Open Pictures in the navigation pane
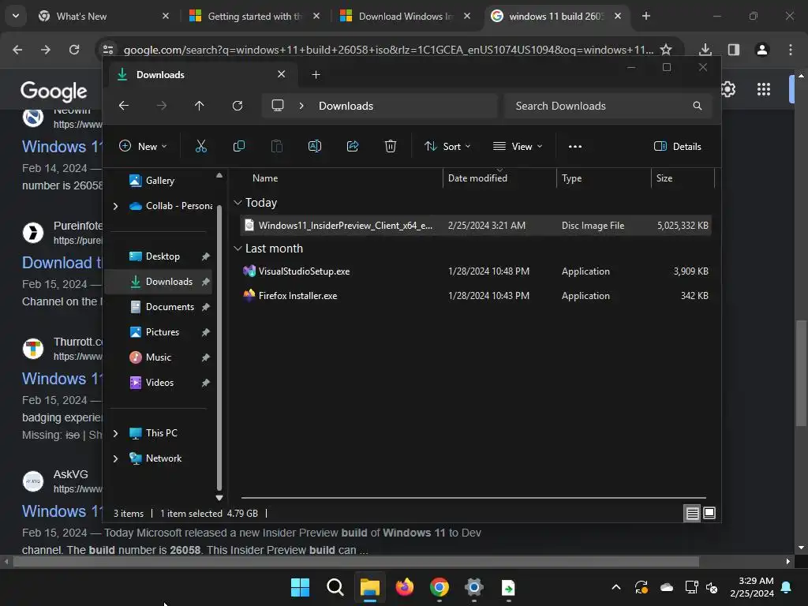 point(163,332)
